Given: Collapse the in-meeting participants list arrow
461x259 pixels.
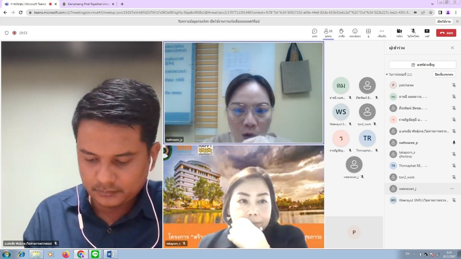Looking at the screenshot, I should click(x=387, y=74).
